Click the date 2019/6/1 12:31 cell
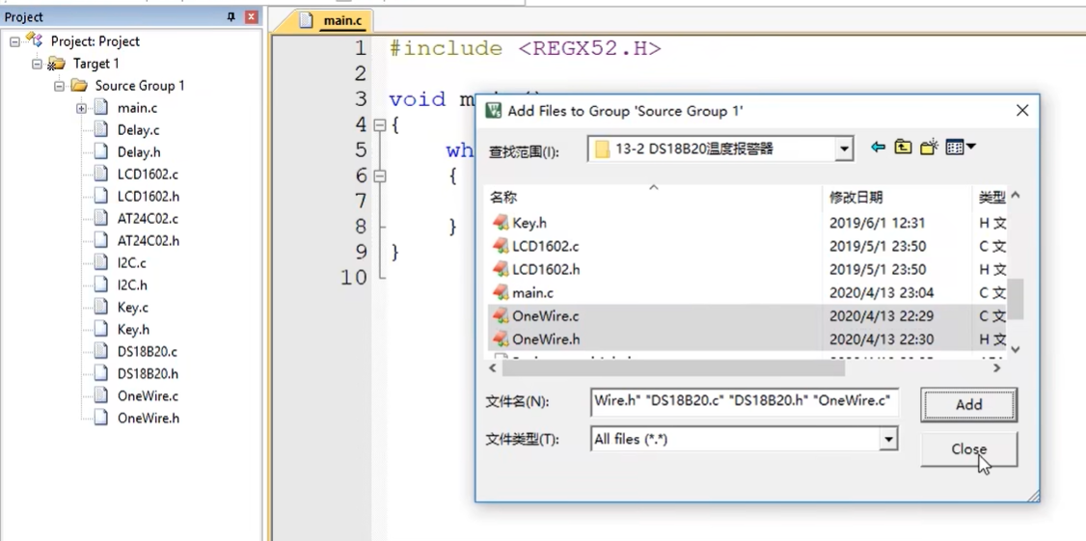 (x=877, y=223)
